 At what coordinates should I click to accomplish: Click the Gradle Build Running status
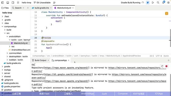point(131,3)
